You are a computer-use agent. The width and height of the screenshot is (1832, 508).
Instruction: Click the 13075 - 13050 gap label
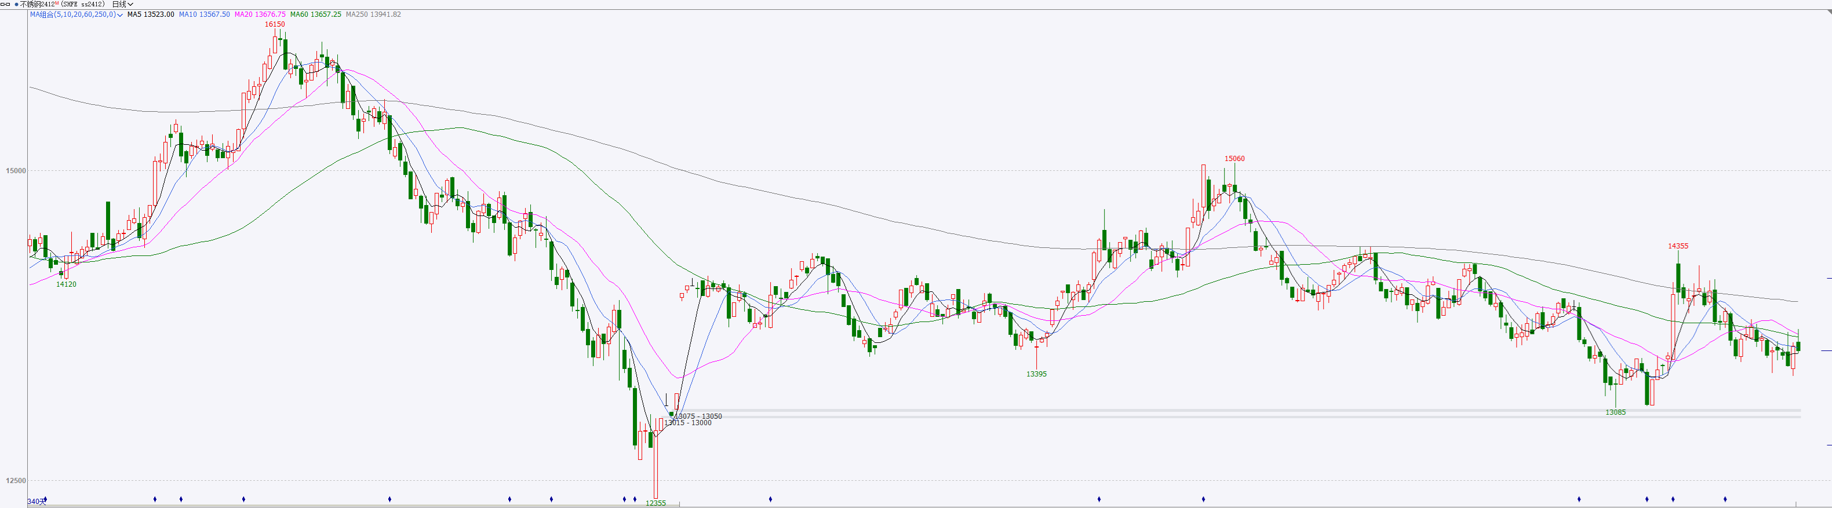pos(698,416)
